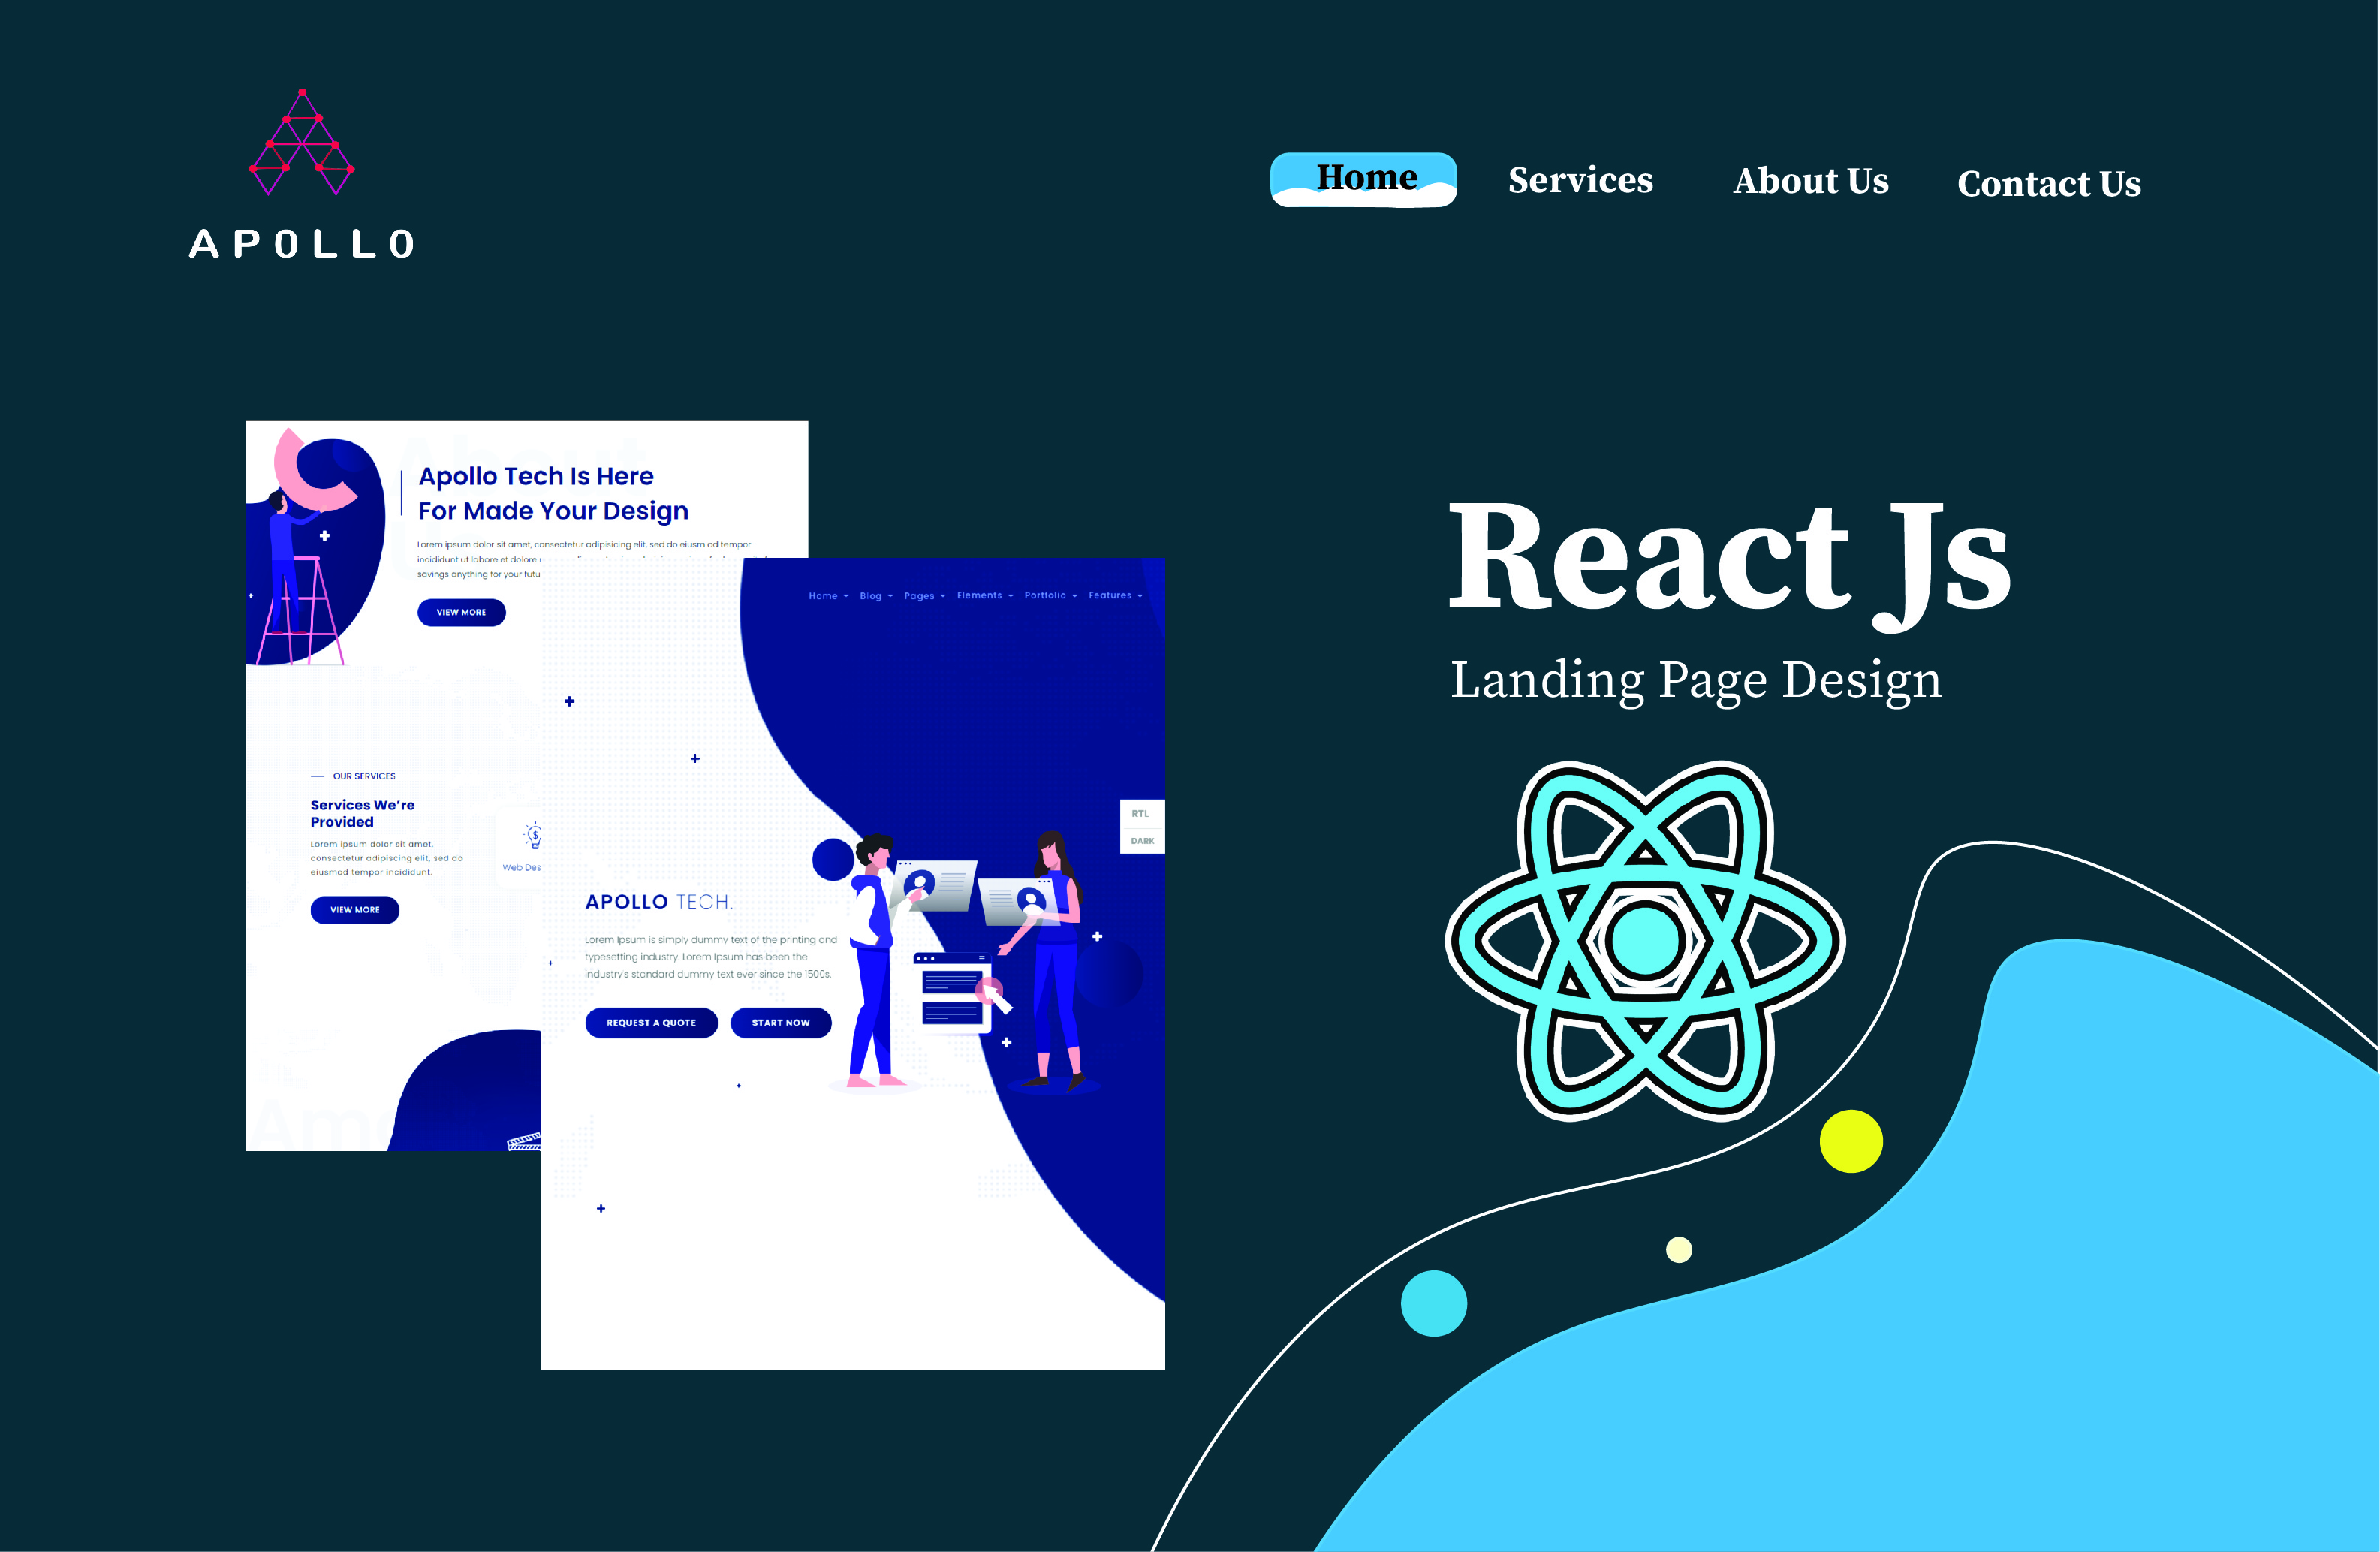2380x1552 pixels.
Task: Click View More under Services We're Provided
Action: pyautogui.click(x=355, y=910)
